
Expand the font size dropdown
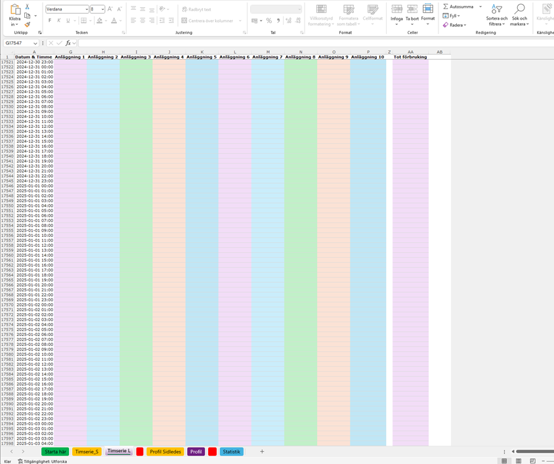click(x=103, y=9)
